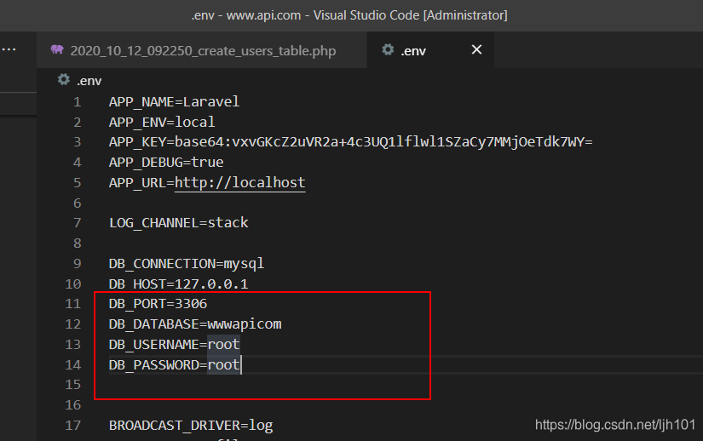Open the http://localhost link
The height and width of the screenshot is (441, 703).
tap(239, 183)
